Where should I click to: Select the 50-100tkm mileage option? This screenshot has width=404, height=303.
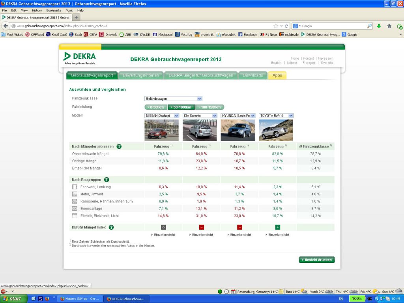[x=181, y=107]
